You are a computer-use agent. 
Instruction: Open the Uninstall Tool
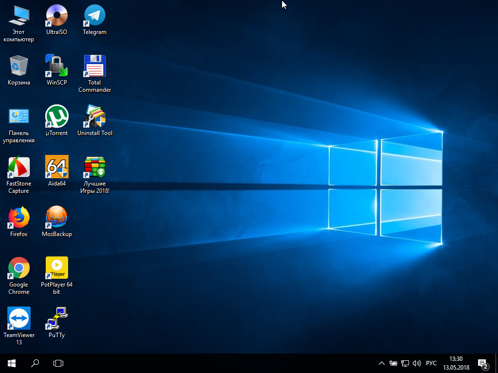click(x=94, y=117)
